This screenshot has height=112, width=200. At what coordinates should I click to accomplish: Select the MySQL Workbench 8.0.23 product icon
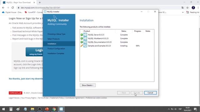click(x=85, y=38)
